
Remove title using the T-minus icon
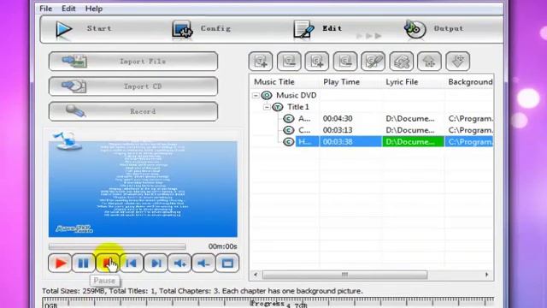click(x=289, y=62)
